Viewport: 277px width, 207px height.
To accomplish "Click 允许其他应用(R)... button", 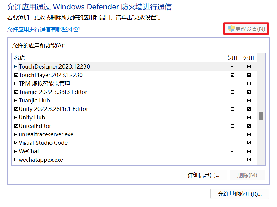I will point(240,194).
